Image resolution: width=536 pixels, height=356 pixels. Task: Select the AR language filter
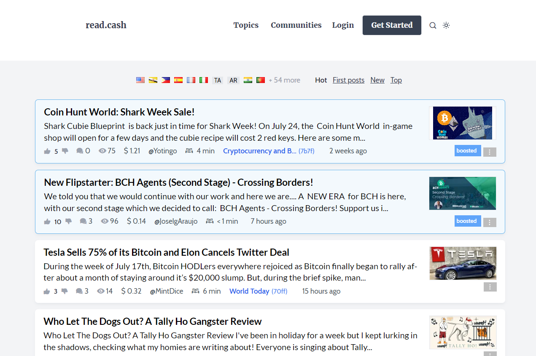(x=233, y=80)
